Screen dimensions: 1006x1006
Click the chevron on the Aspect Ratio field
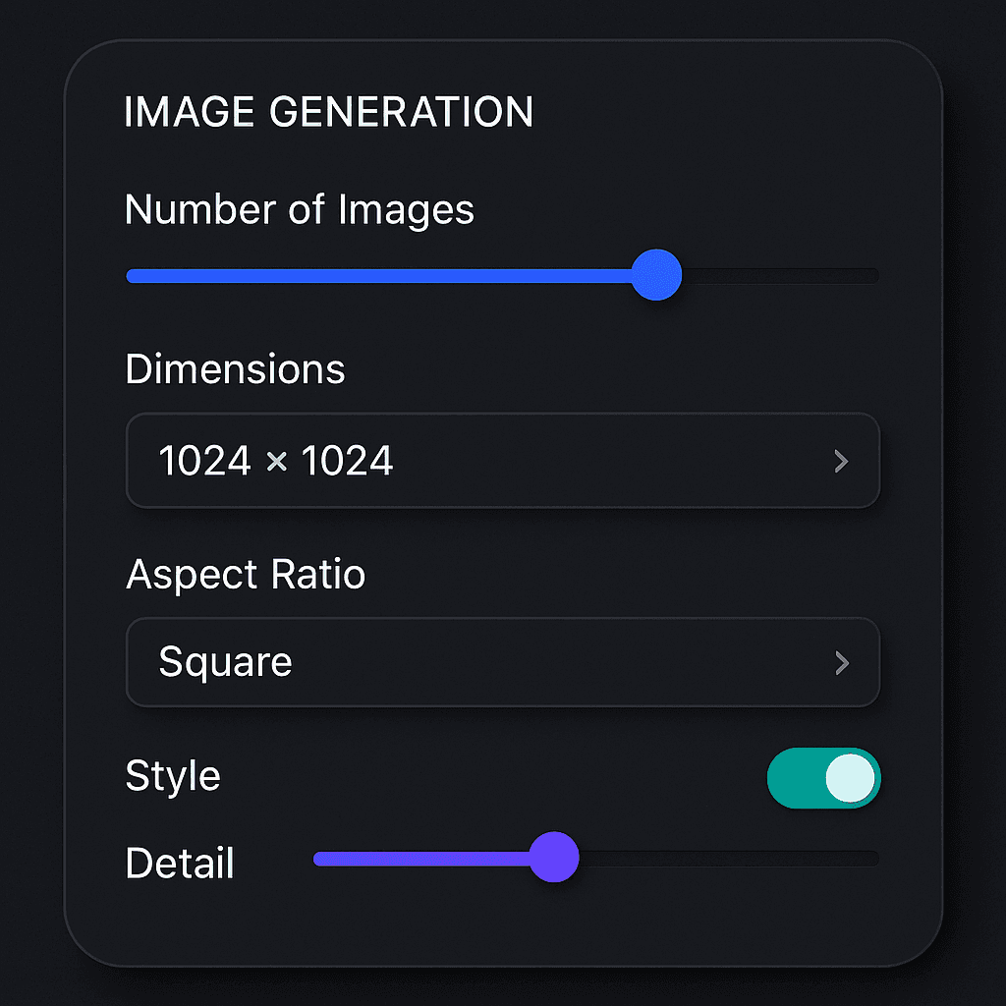point(842,662)
